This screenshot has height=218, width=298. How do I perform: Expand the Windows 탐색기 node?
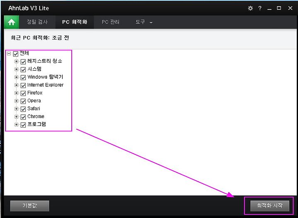(x=16, y=77)
